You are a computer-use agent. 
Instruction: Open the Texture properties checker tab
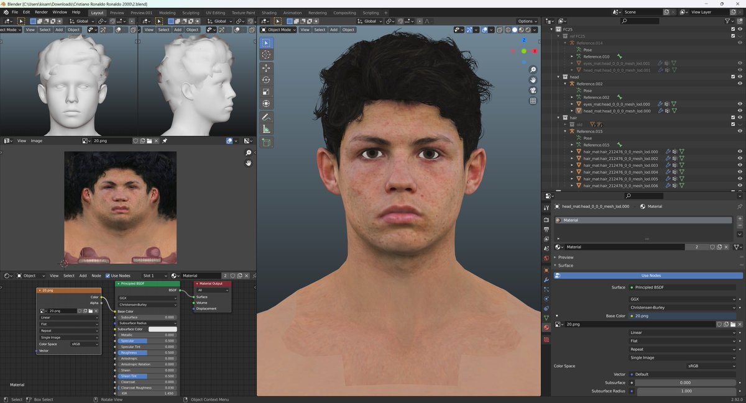point(546,340)
